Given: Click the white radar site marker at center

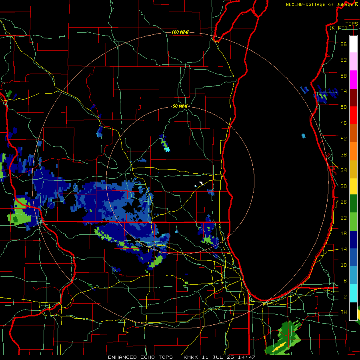Looking at the screenshot, I should (x=201, y=183).
